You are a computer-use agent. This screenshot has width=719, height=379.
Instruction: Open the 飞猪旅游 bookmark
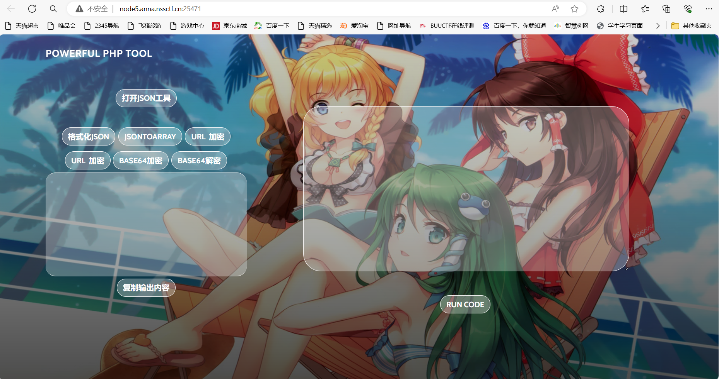[x=145, y=26]
